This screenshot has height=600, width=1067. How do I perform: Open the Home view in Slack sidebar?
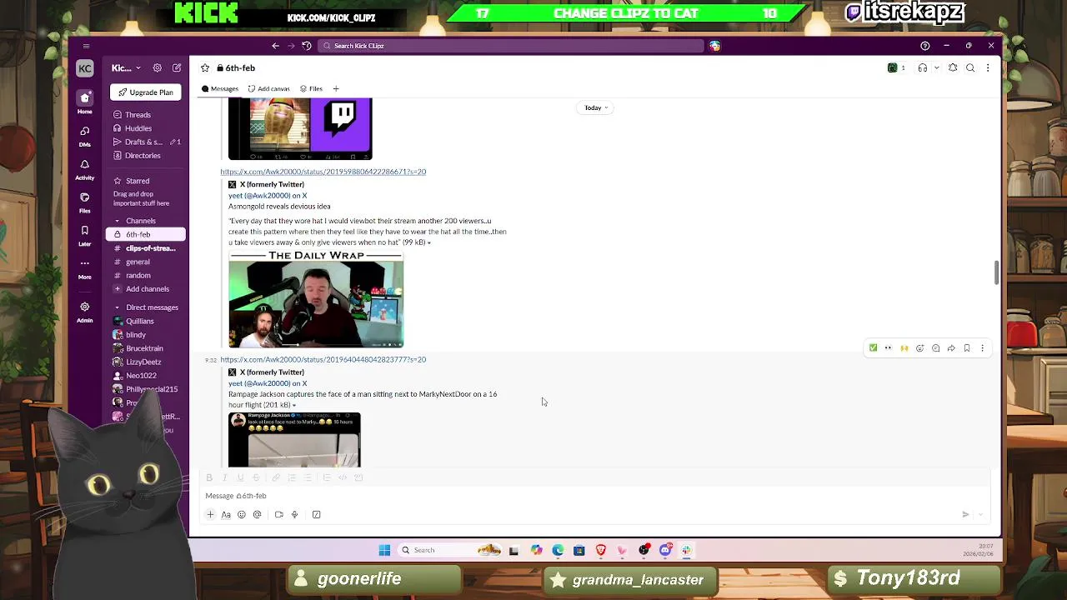coord(84,102)
